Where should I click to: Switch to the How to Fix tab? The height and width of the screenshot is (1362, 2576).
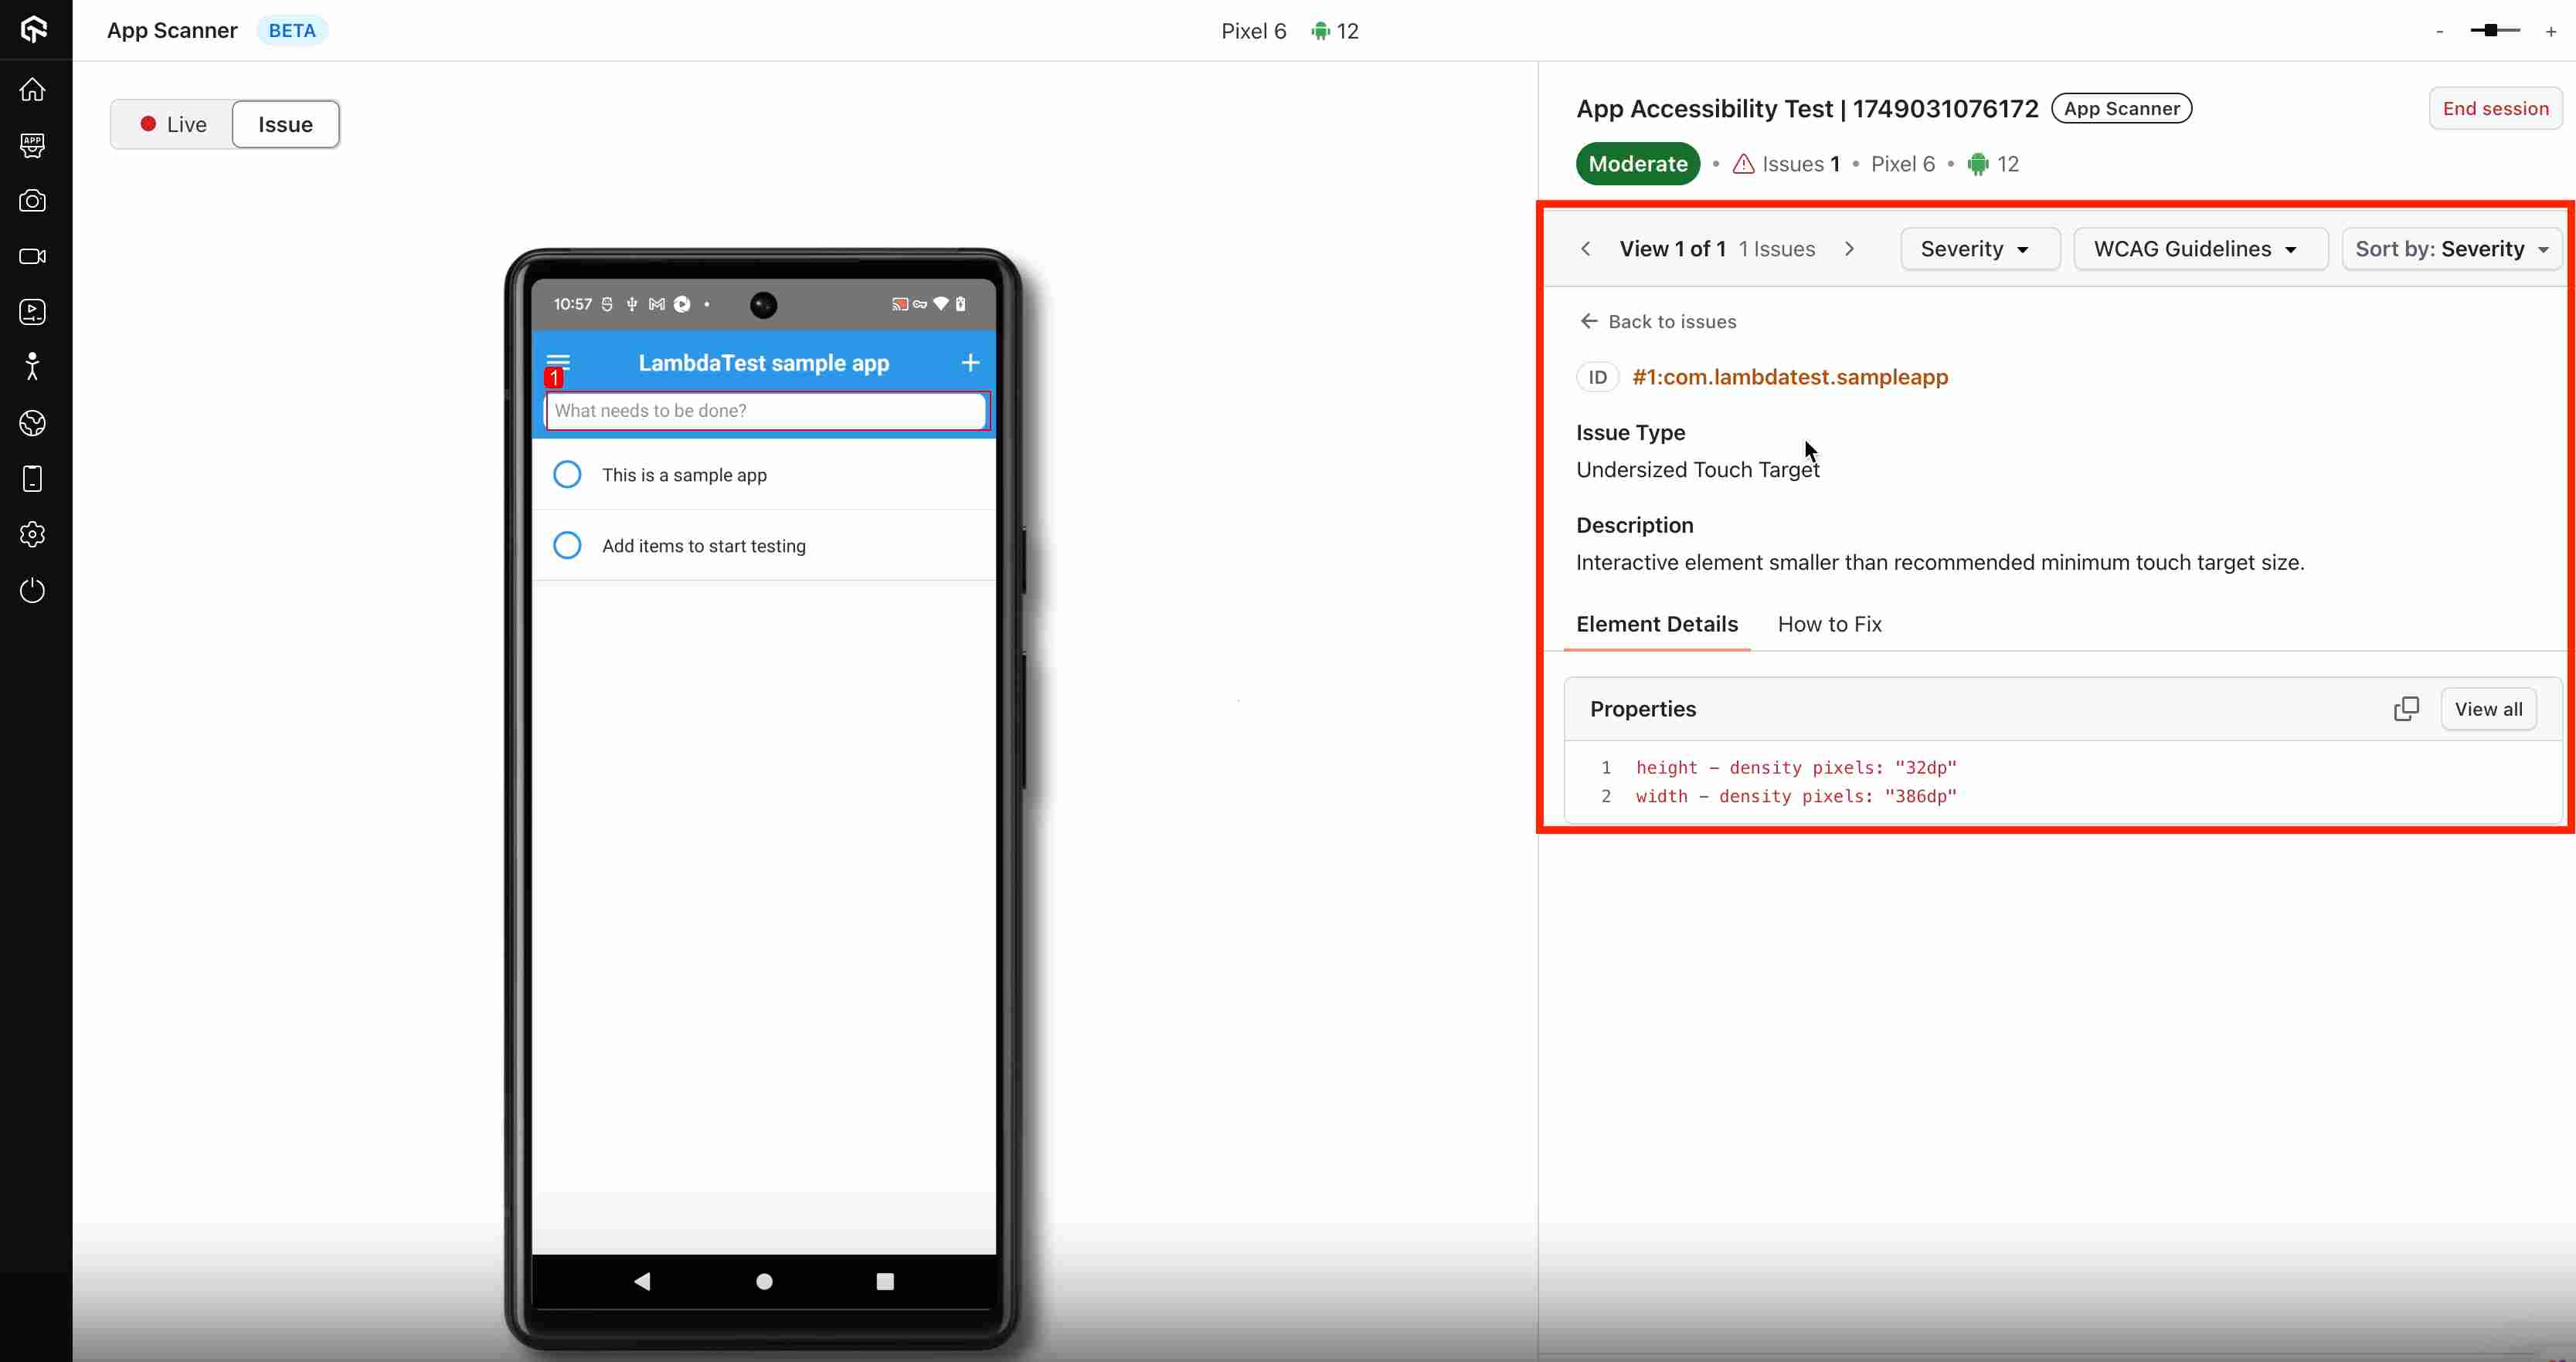(x=1829, y=625)
